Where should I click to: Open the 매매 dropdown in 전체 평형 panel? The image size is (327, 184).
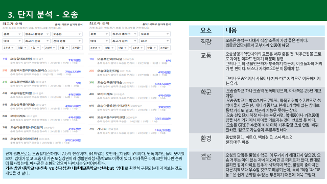click(x=12, y=41)
